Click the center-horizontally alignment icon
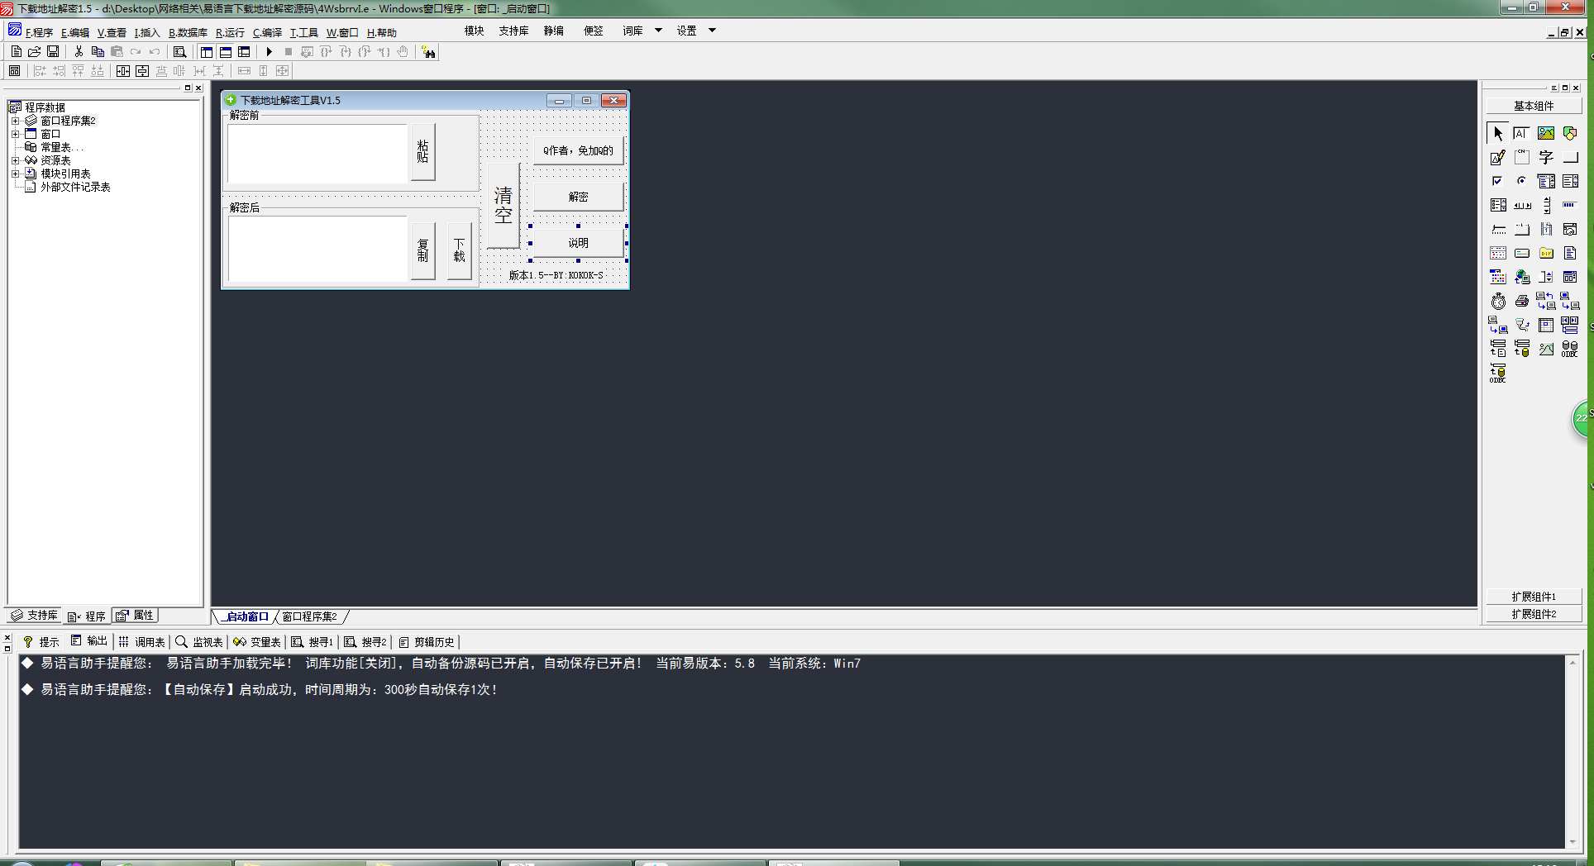 [123, 71]
